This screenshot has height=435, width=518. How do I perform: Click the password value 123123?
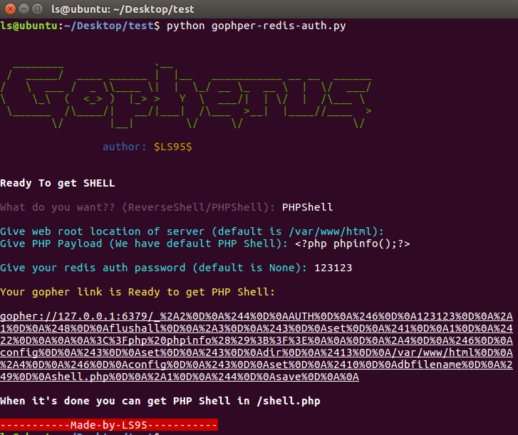[x=333, y=268]
